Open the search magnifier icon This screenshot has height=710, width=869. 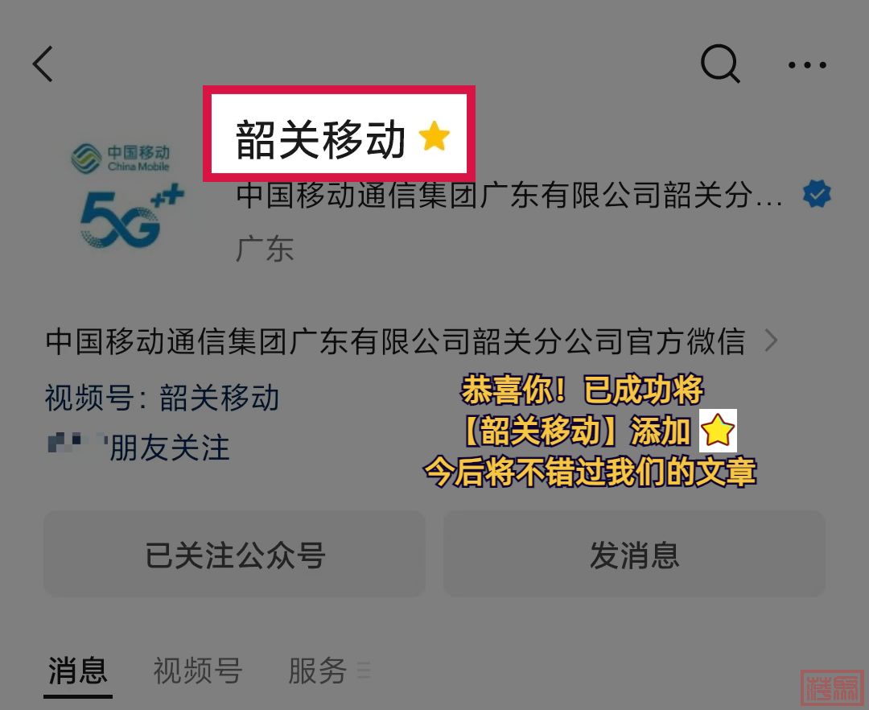pos(720,64)
